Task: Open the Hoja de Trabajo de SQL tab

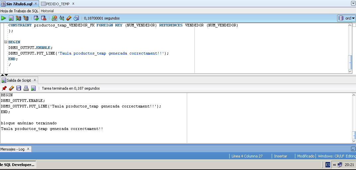Action: [x=19, y=11]
